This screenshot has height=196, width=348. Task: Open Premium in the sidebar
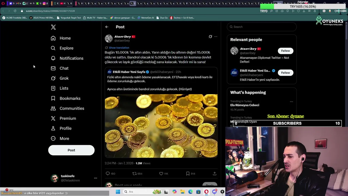[63, 118]
